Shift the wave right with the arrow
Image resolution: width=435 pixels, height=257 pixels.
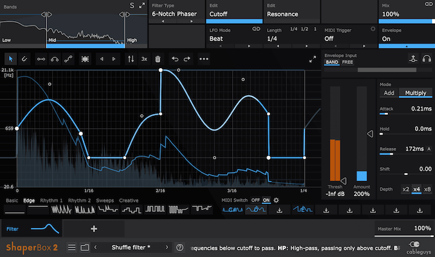(x=114, y=59)
